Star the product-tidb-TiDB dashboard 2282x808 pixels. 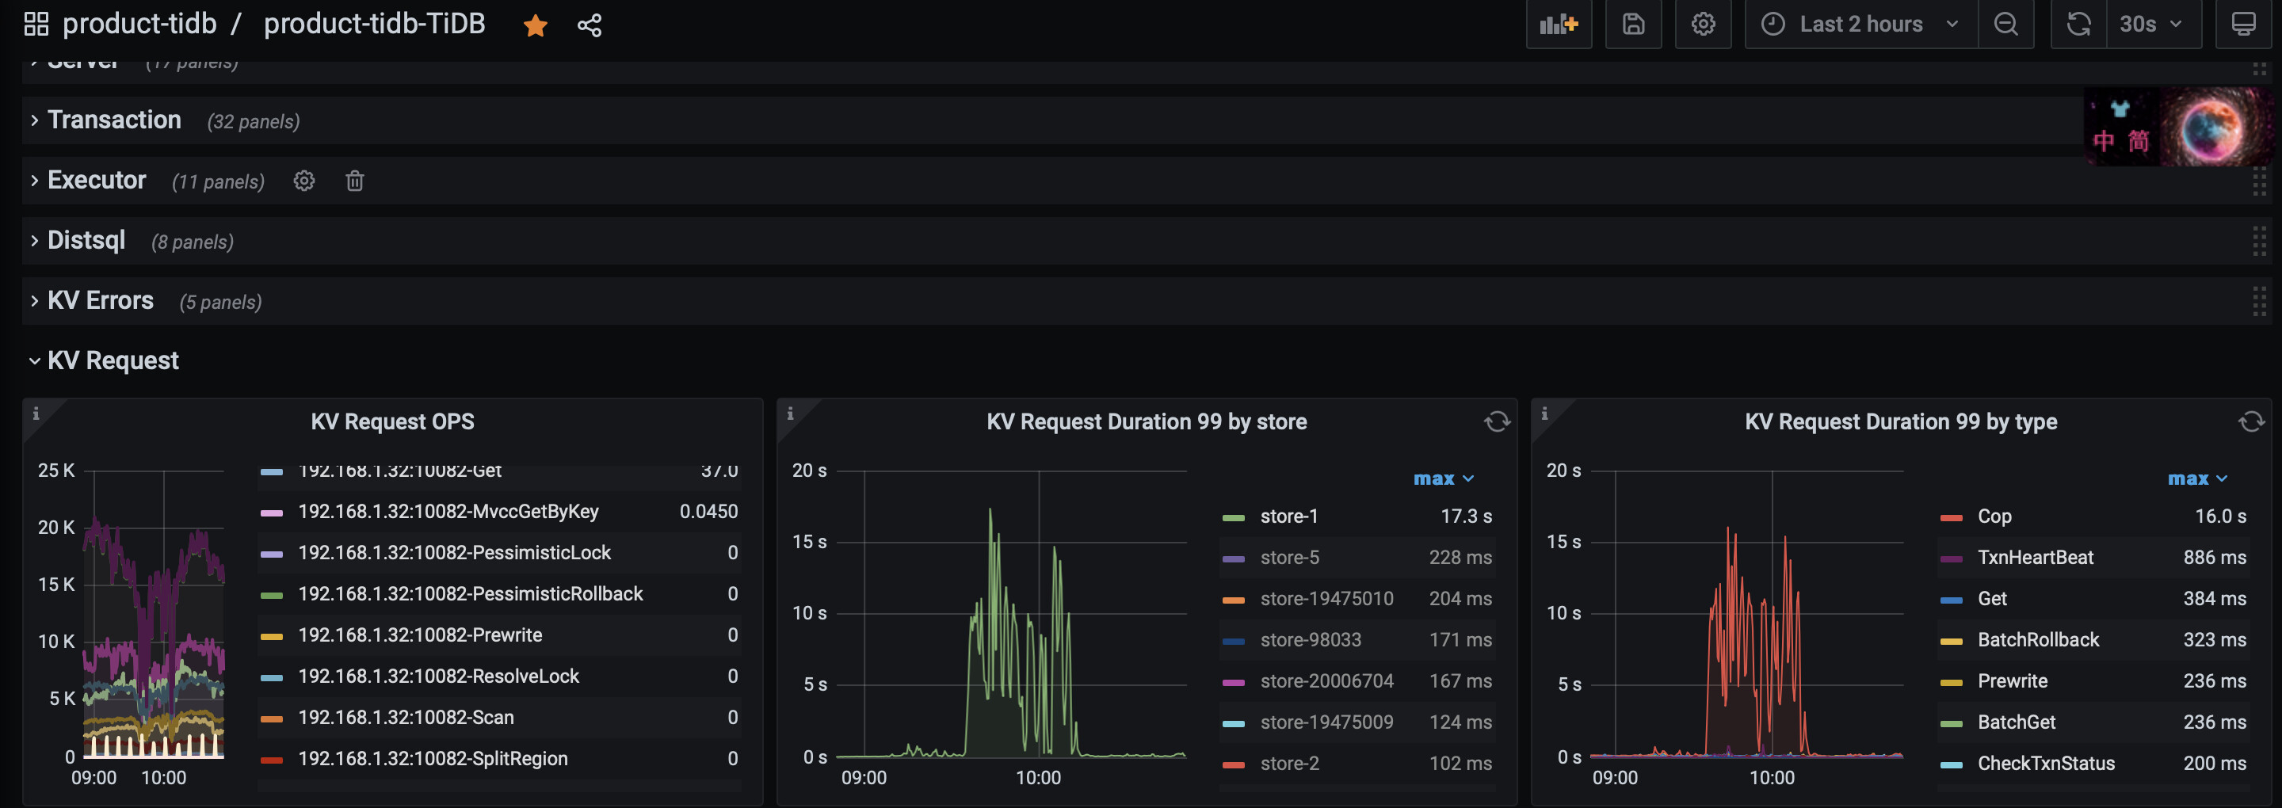point(535,25)
